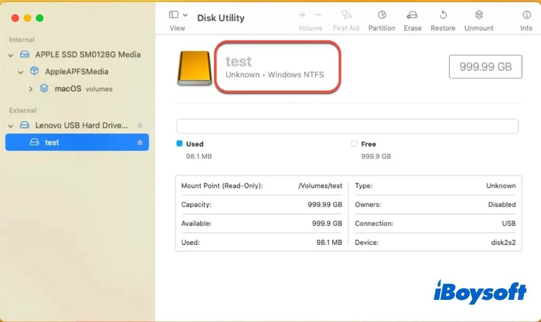Click the Restore arrow icon

pos(443,15)
